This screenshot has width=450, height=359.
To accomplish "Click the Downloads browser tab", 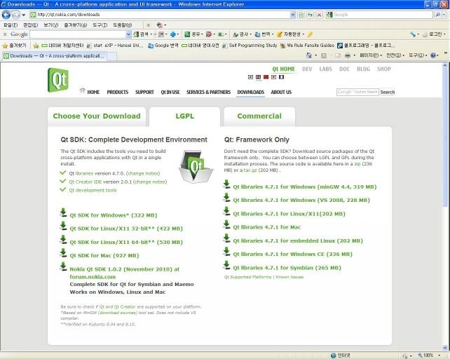I will tap(55, 56).
